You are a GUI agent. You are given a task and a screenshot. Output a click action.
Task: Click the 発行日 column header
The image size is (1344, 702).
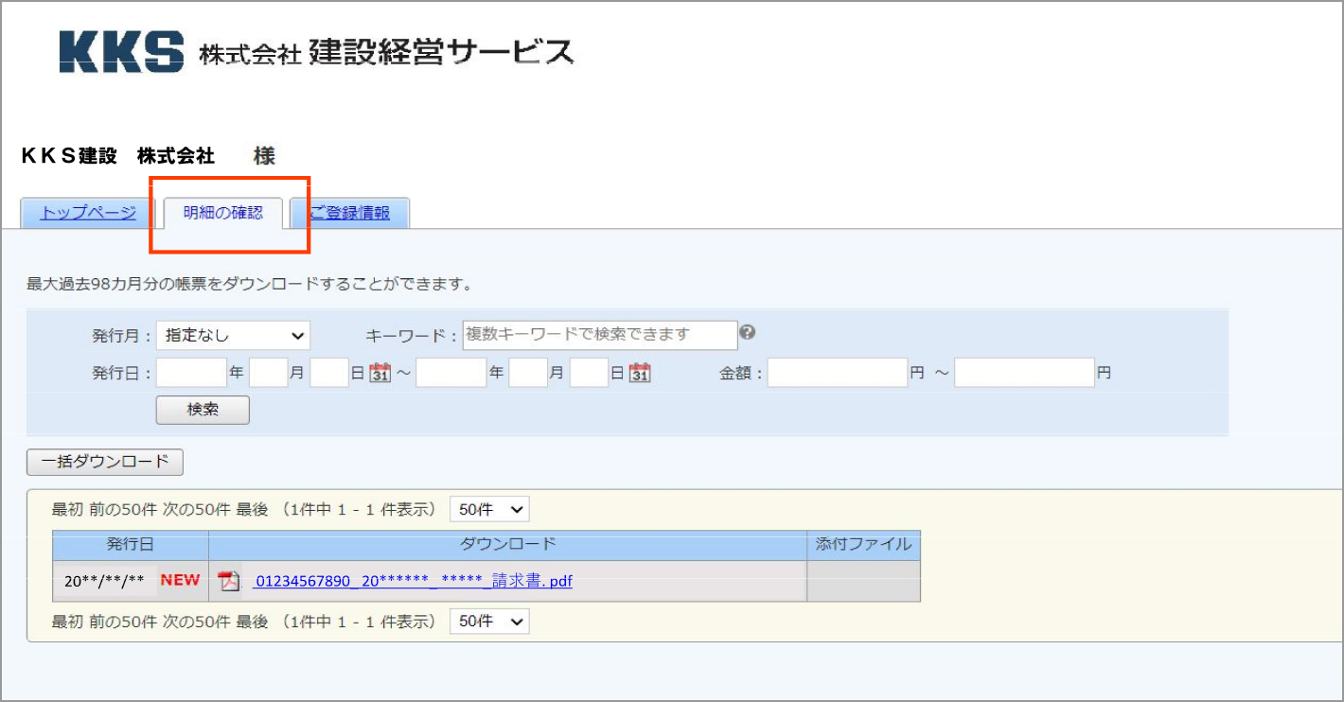tap(131, 545)
